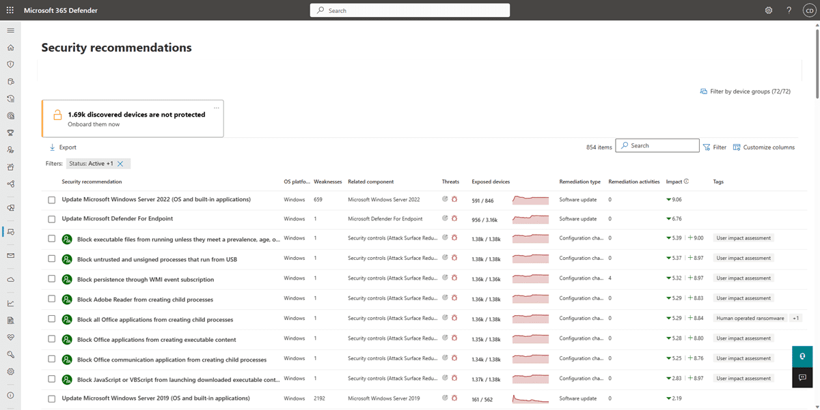The height and width of the screenshot is (410, 820).
Task: Open Customize columns
Action: pos(765,146)
